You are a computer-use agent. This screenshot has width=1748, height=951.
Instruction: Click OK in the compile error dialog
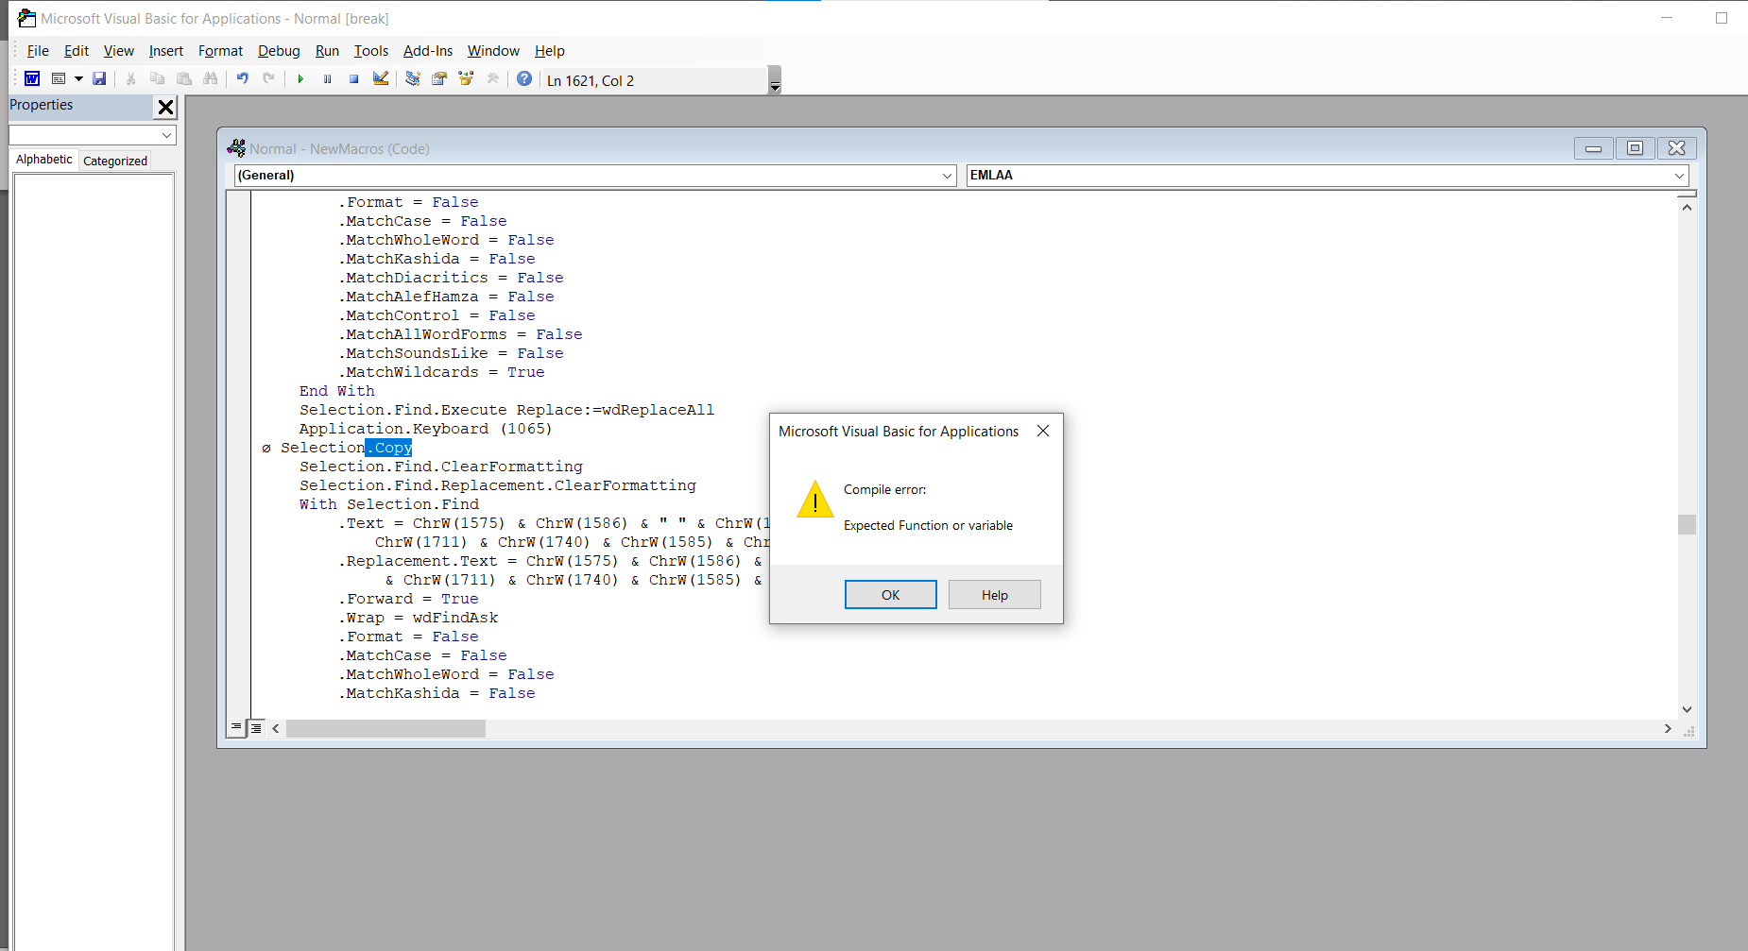tap(891, 595)
